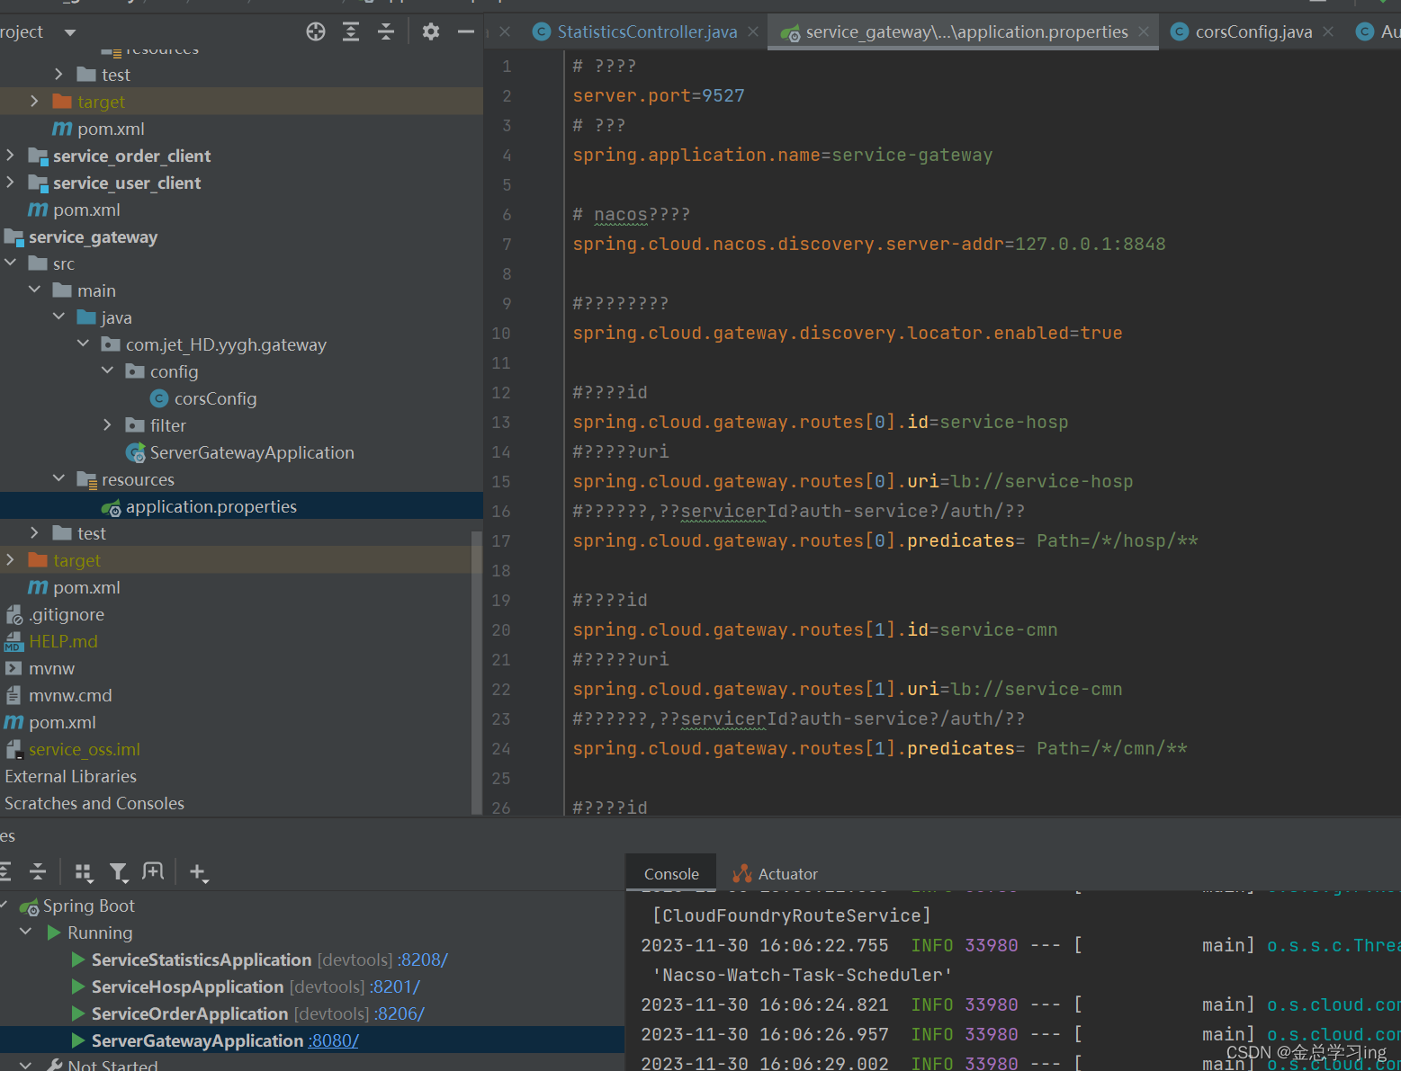The image size is (1401, 1071).
Task: Click Add Service plus icon
Action: coord(199,871)
